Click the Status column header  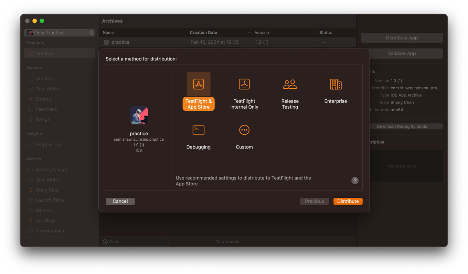pos(336,33)
